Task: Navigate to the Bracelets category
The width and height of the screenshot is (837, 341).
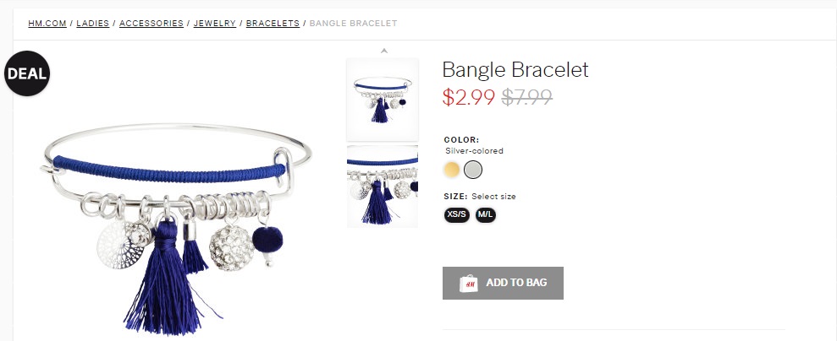Action: 273,24
